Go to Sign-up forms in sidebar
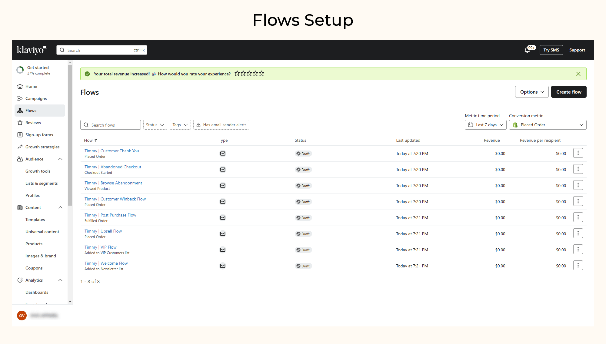Viewport: 606px width, 344px height. click(39, 135)
